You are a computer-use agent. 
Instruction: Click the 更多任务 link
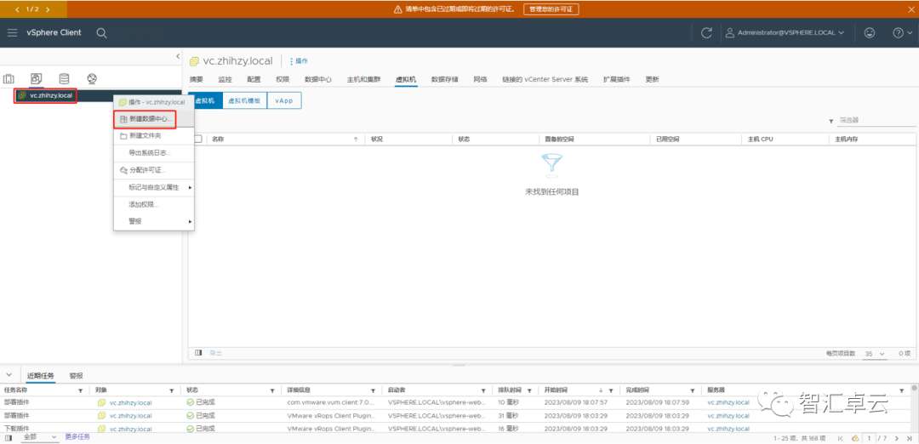coord(77,437)
